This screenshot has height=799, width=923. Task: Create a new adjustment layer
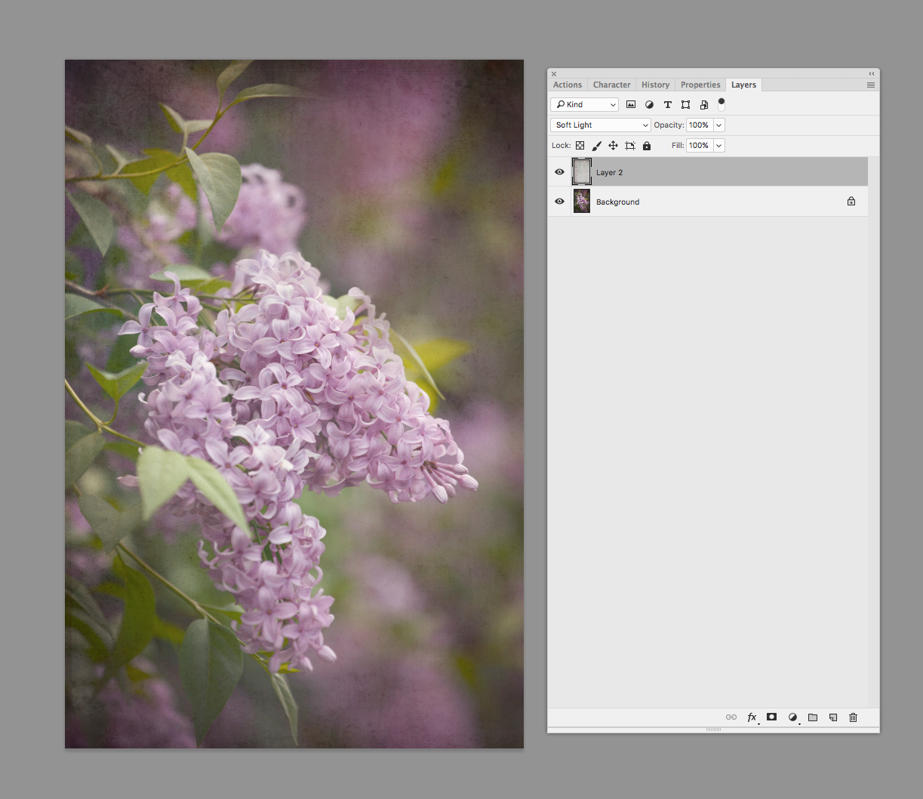[792, 717]
